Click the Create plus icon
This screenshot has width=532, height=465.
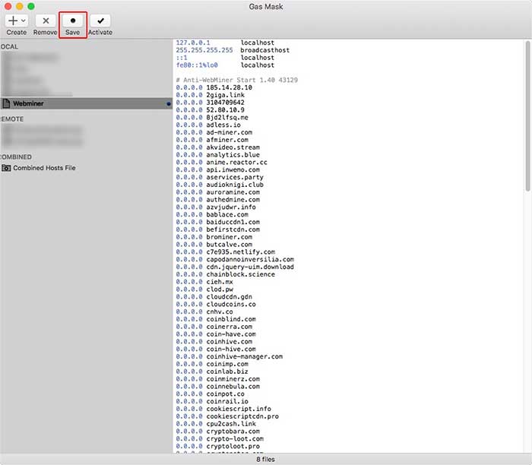[x=13, y=21]
